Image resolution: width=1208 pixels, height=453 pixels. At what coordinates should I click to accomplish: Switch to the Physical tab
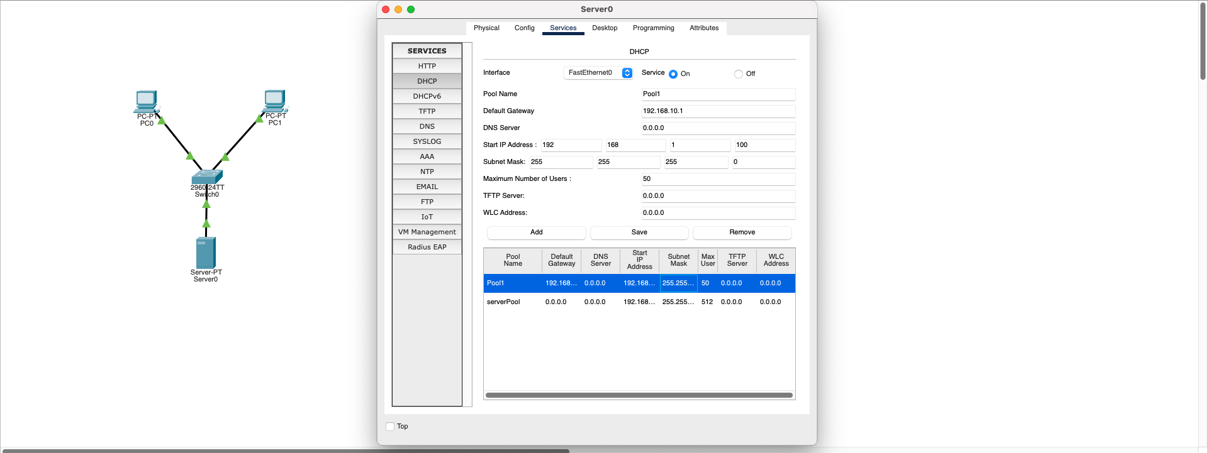point(486,28)
